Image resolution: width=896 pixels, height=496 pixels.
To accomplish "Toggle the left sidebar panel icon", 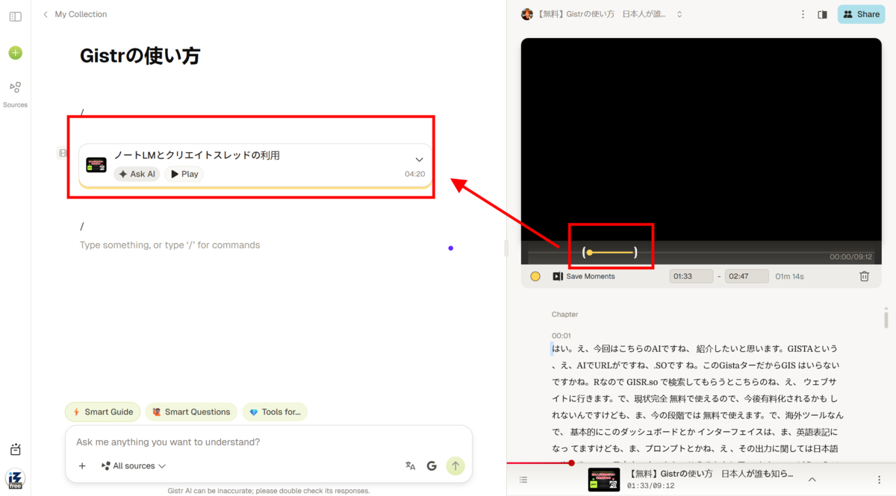I will coord(15,16).
